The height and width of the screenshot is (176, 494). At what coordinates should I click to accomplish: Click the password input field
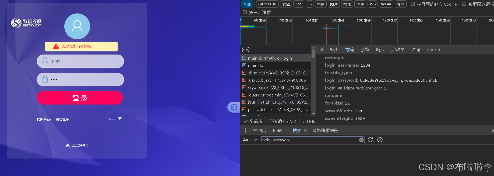(x=80, y=80)
